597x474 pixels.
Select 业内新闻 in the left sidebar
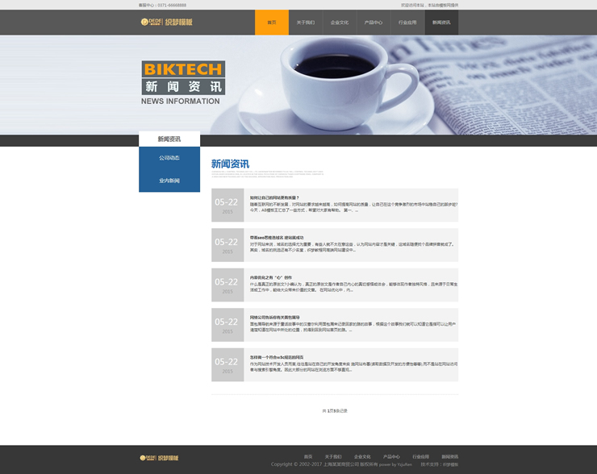(169, 181)
